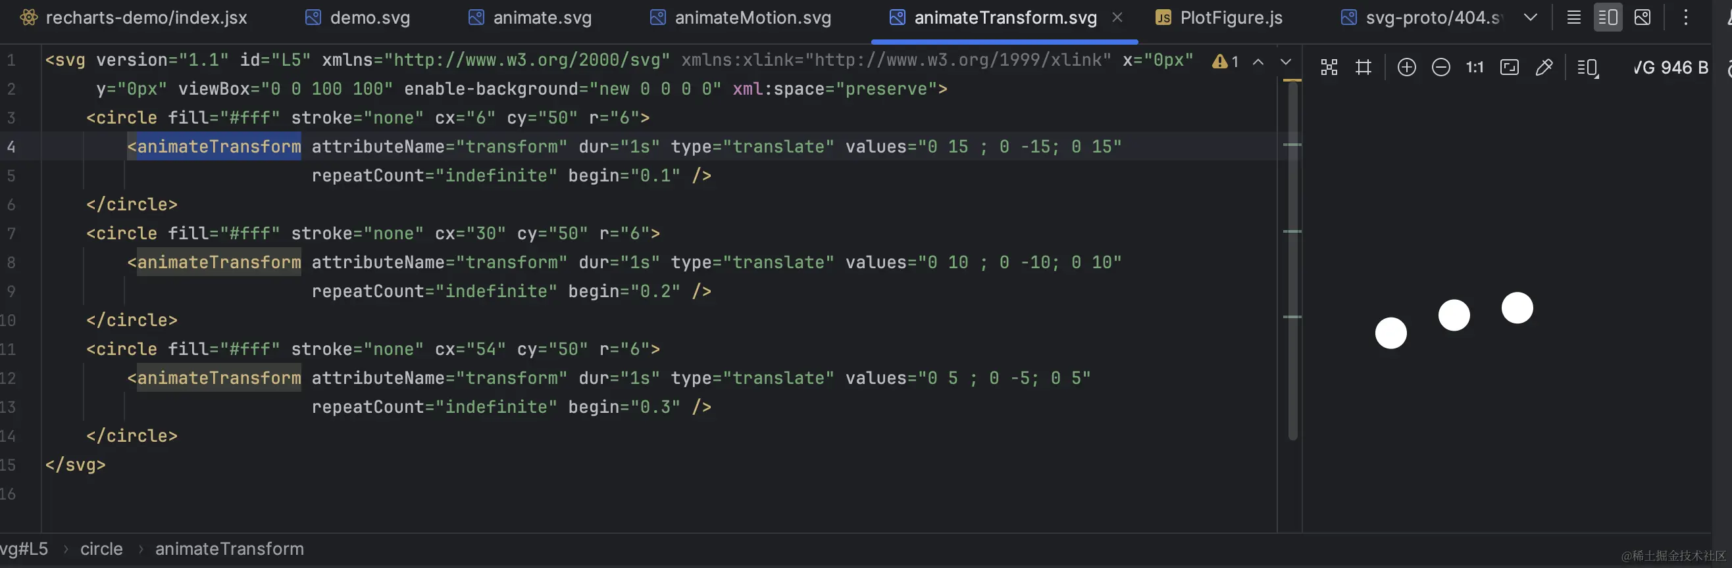Jump to next highlighted problem

1286,62
